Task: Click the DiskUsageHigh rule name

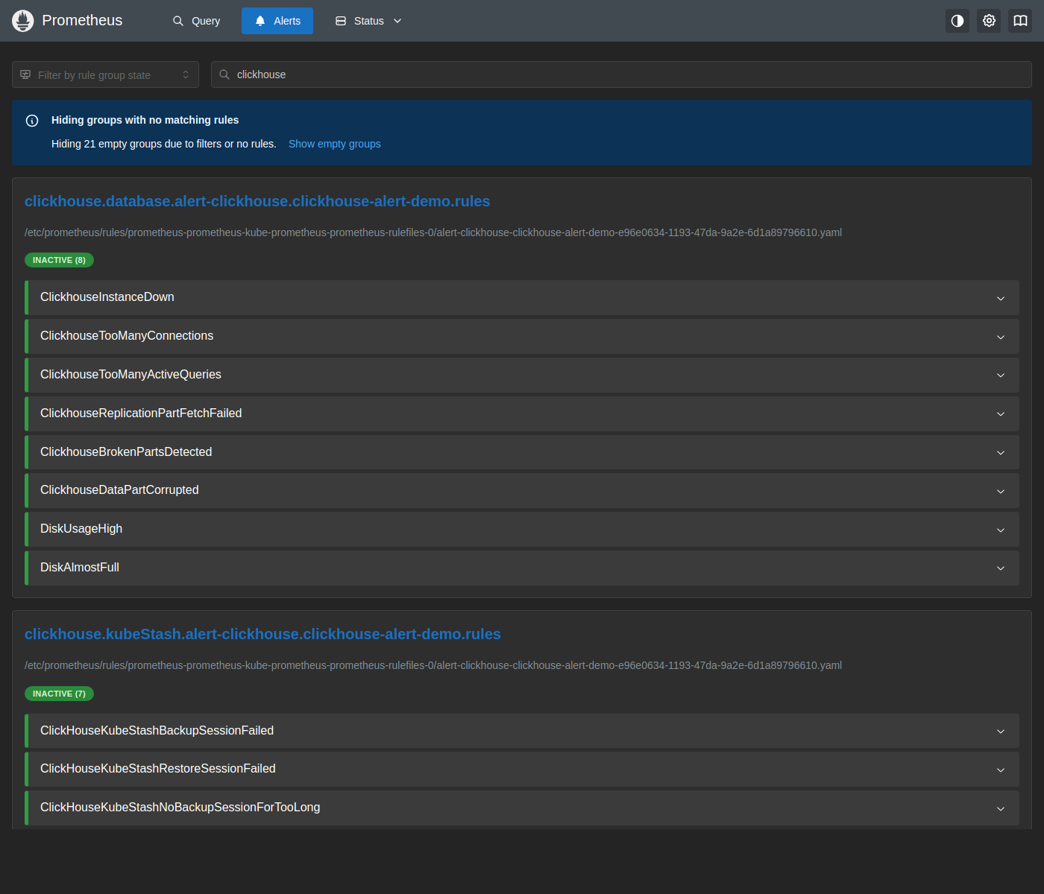Action: click(x=81, y=529)
